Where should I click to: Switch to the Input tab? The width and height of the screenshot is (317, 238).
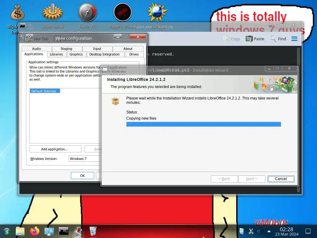[97, 49]
